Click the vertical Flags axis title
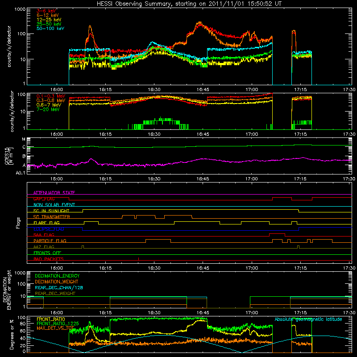 (x=18, y=223)
